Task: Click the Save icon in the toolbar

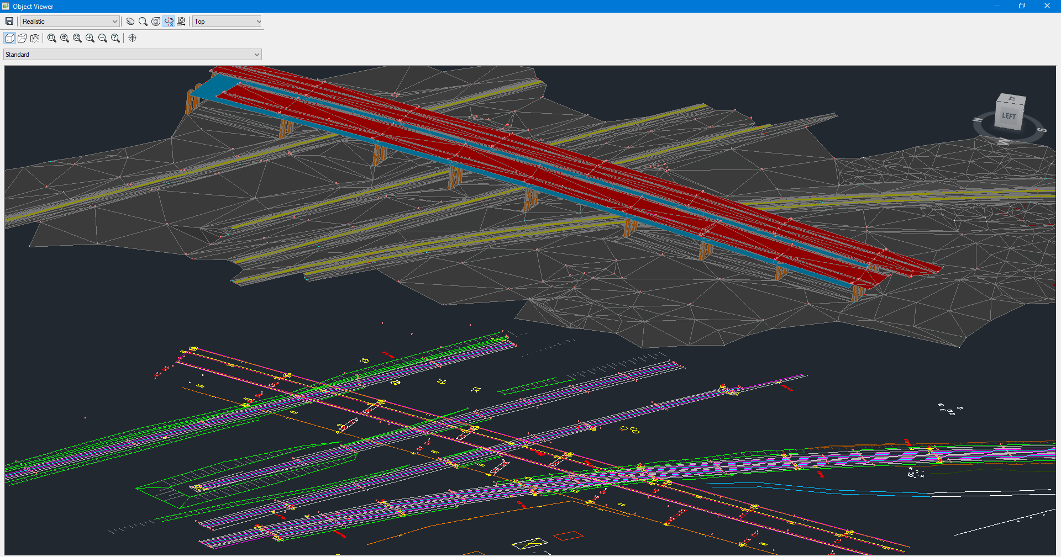Action: click(9, 22)
